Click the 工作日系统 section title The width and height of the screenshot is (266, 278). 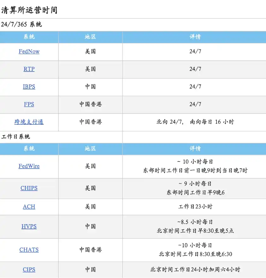pos(16,137)
